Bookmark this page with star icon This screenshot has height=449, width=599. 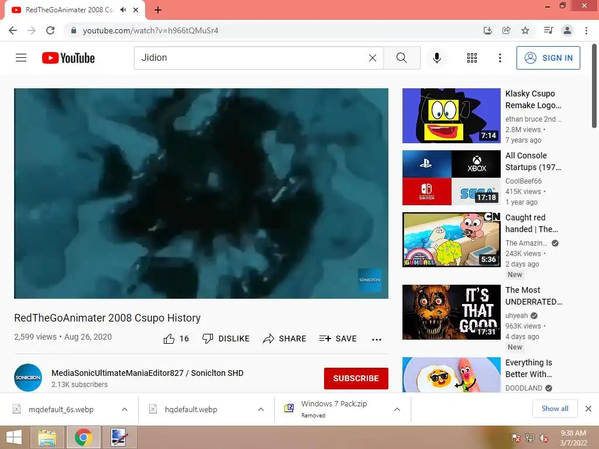point(525,30)
